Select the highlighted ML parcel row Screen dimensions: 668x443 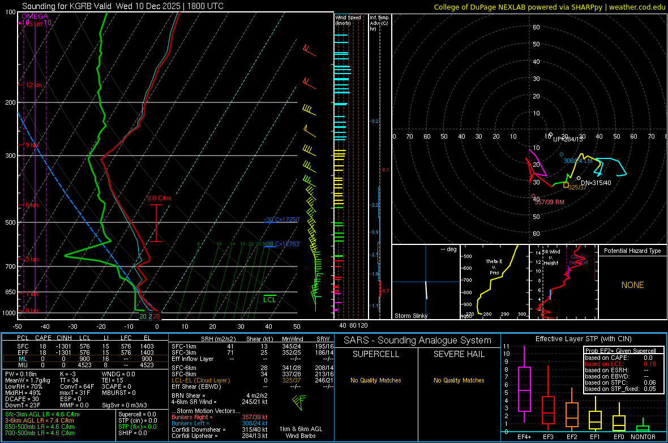[x=85, y=359]
